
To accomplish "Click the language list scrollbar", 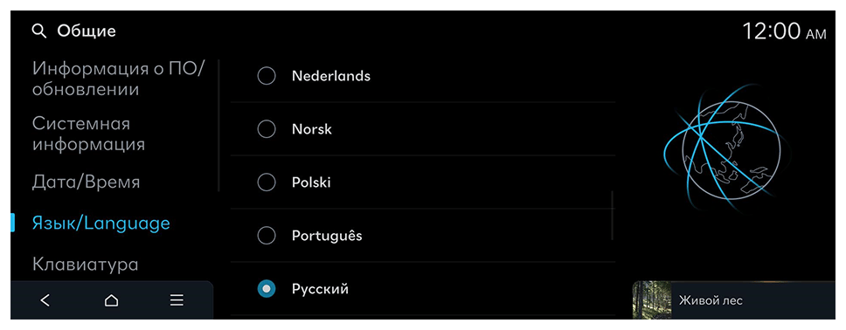I will point(613,215).
